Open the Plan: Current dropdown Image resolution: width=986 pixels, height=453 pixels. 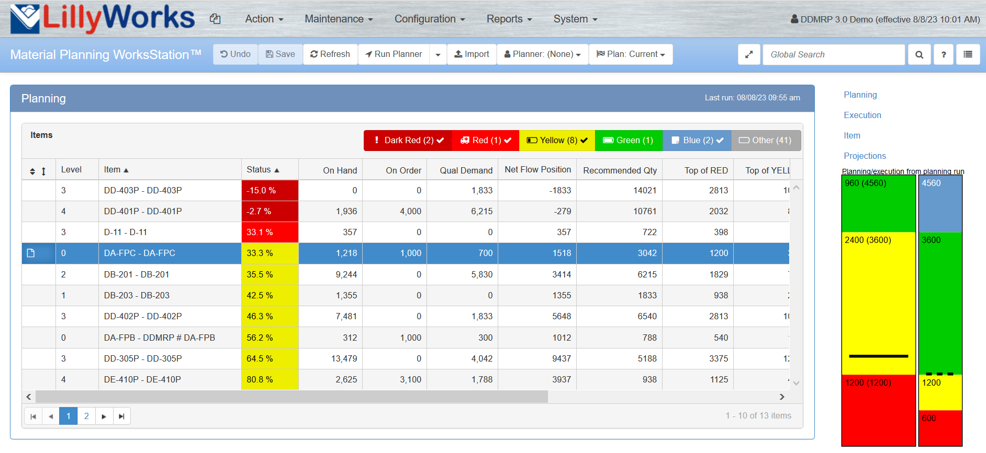pyautogui.click(x=631, y=54)
